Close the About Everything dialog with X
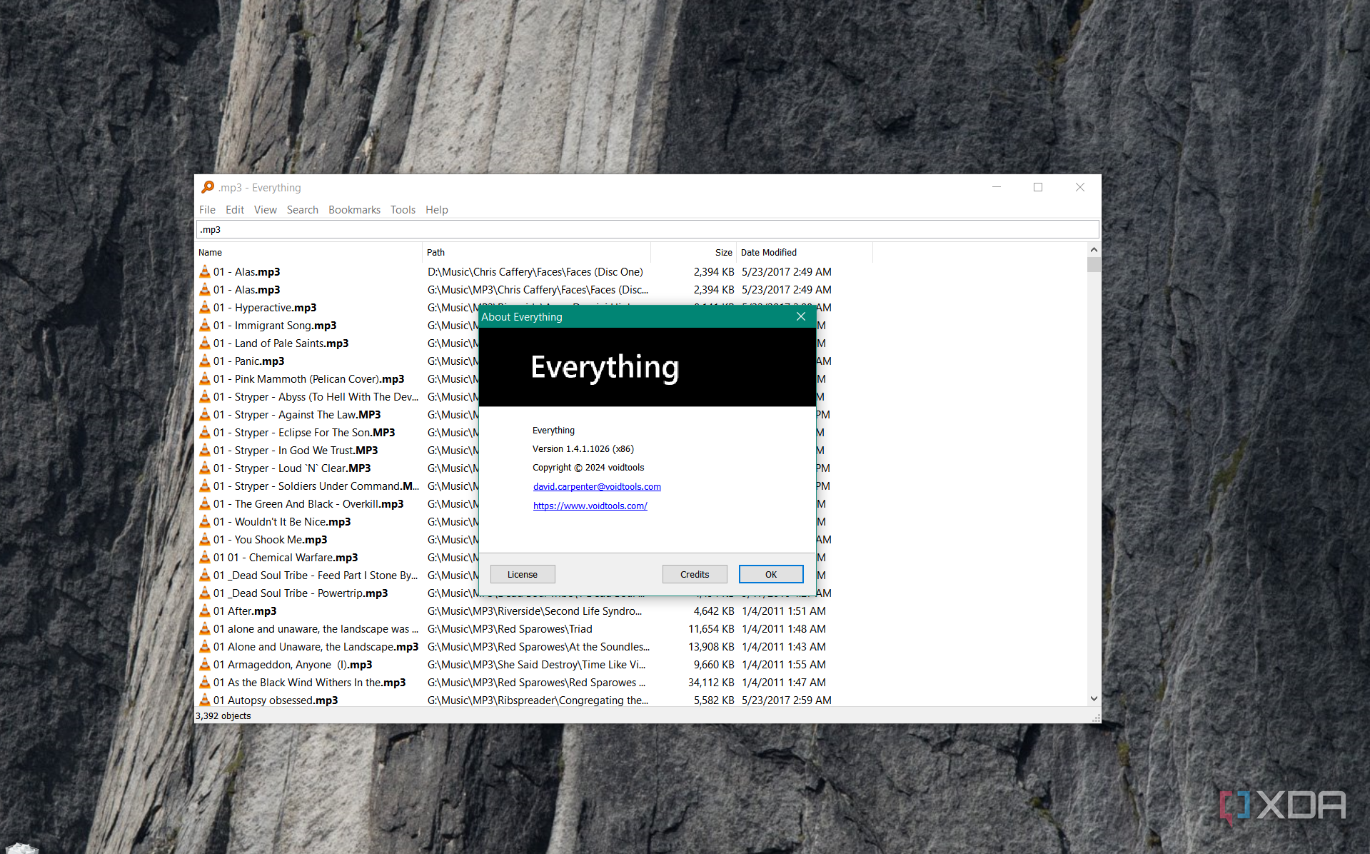This screenshot has height=854, width=1370. pos(801,317)
